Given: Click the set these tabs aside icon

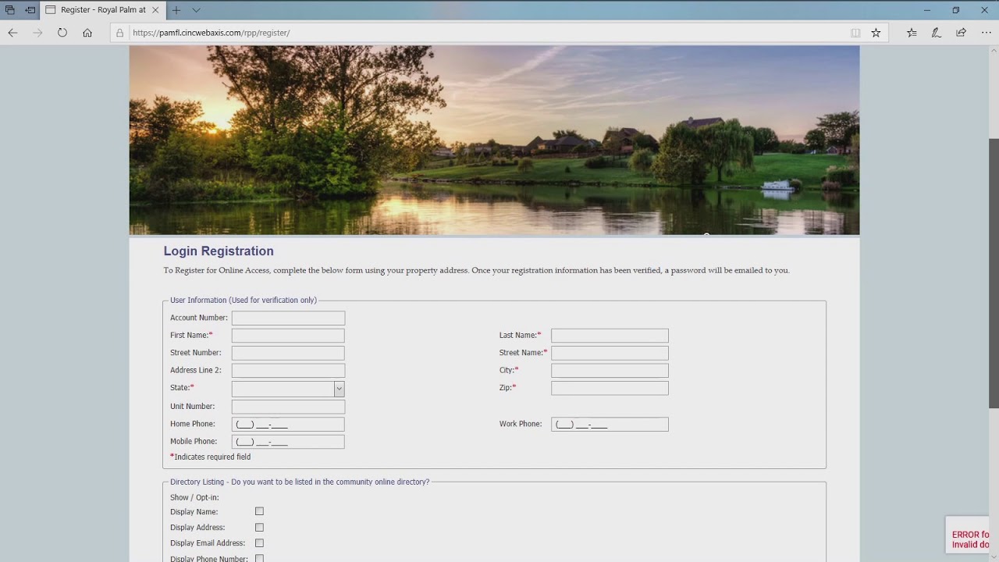Looking at the screenshot, I should (x=30, y=10).
